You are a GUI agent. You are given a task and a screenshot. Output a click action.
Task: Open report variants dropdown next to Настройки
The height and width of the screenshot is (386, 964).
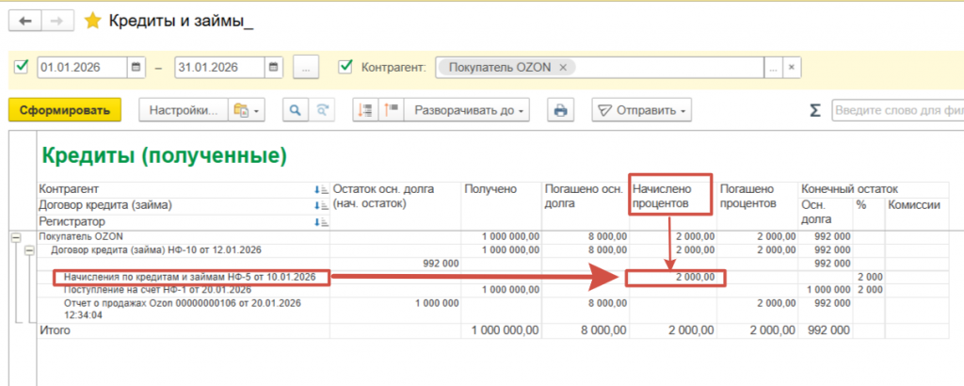249,110
